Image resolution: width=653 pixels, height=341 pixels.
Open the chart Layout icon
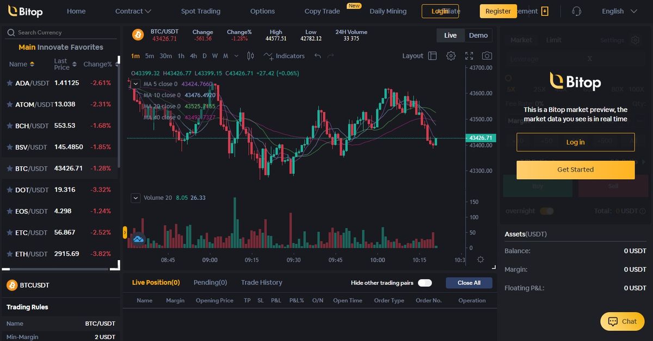tap(433, 55)
